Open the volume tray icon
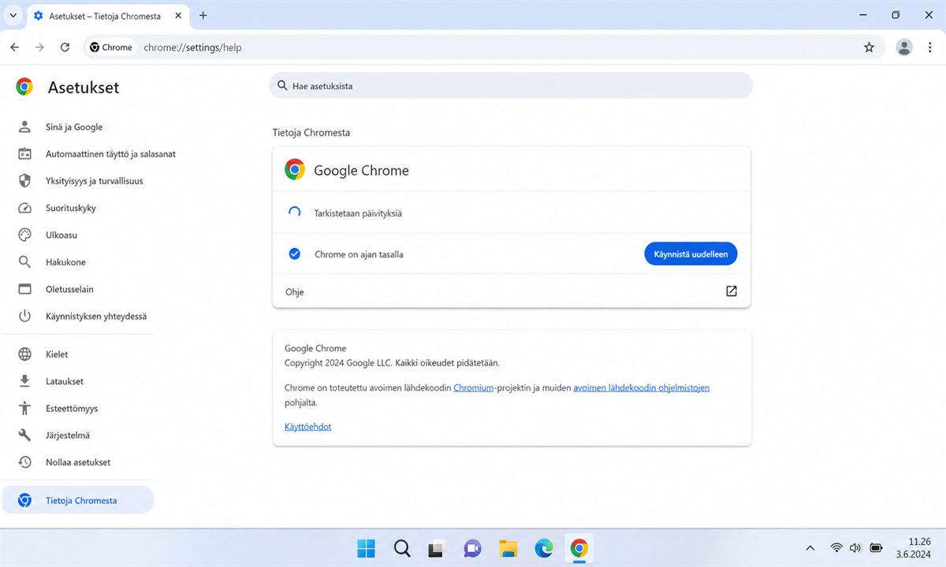This screenshot has width=946, height=567. [x=855, y=547]
